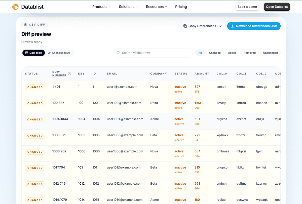Viewport: 302px width, 204px height.
Task: Click Open Datablist button
Action: (x=277, y=7)
